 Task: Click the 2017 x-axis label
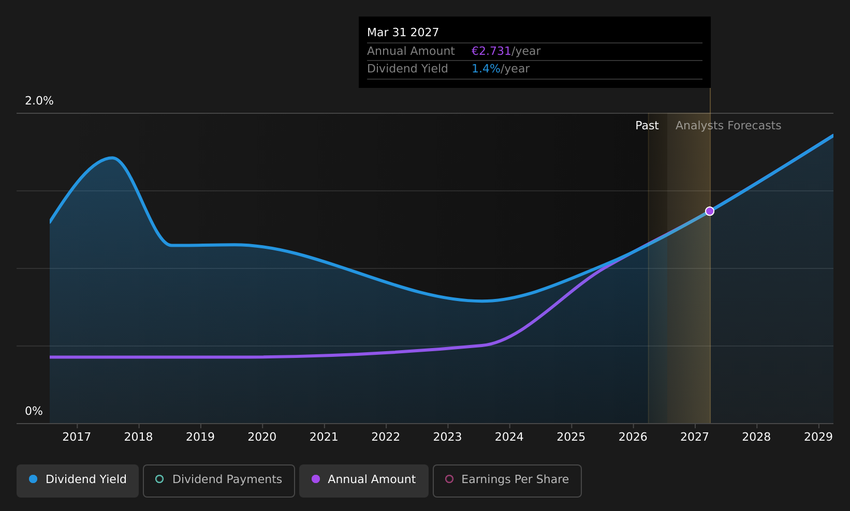(77, 437)
